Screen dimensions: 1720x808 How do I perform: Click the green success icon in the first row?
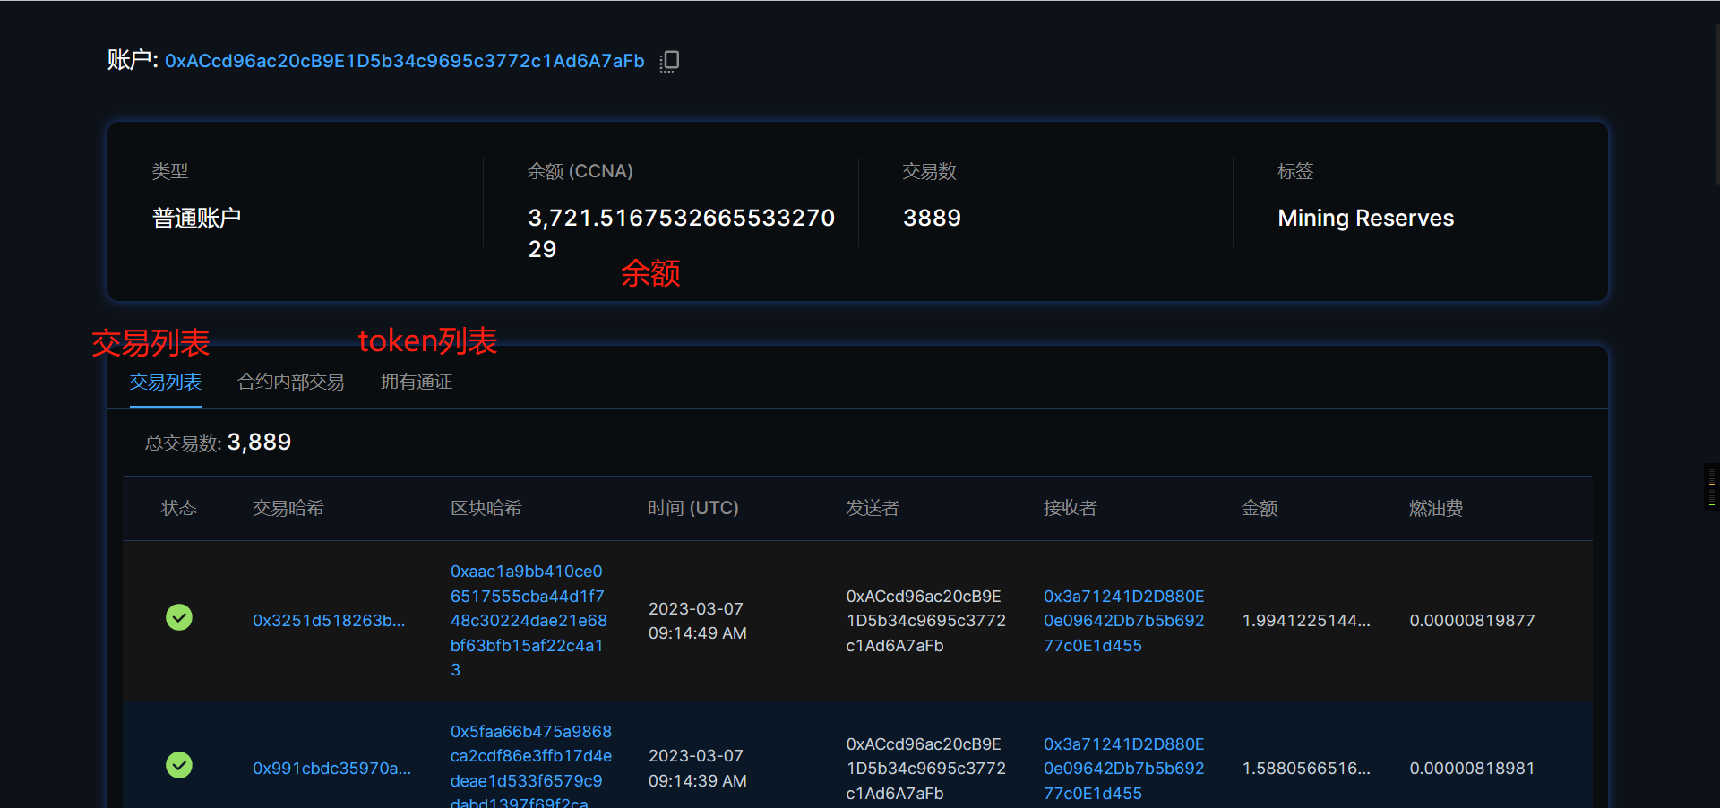pyautogui.click(x=179, y=617)
